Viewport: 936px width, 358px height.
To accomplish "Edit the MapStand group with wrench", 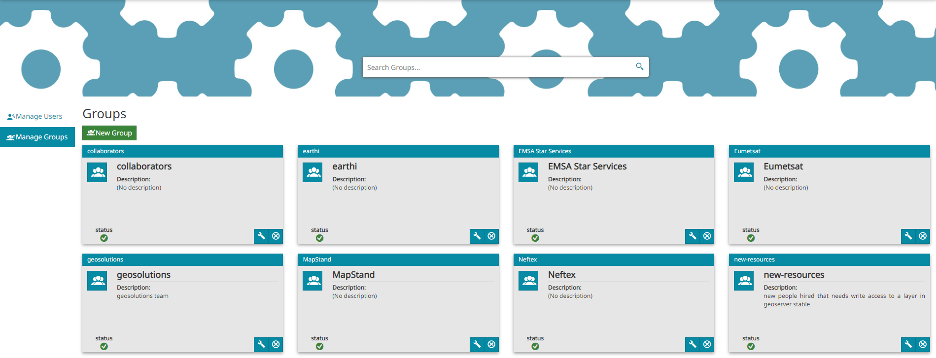I will pos(477,345).
